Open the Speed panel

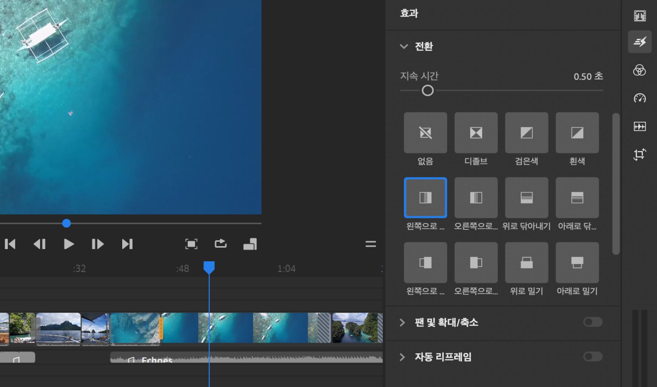(x=640, y=98)
